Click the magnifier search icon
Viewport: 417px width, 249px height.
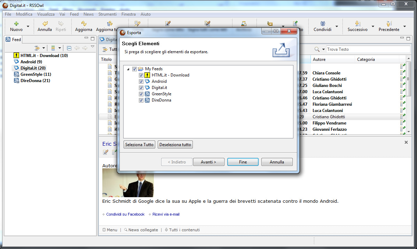(x=317, y=49)
